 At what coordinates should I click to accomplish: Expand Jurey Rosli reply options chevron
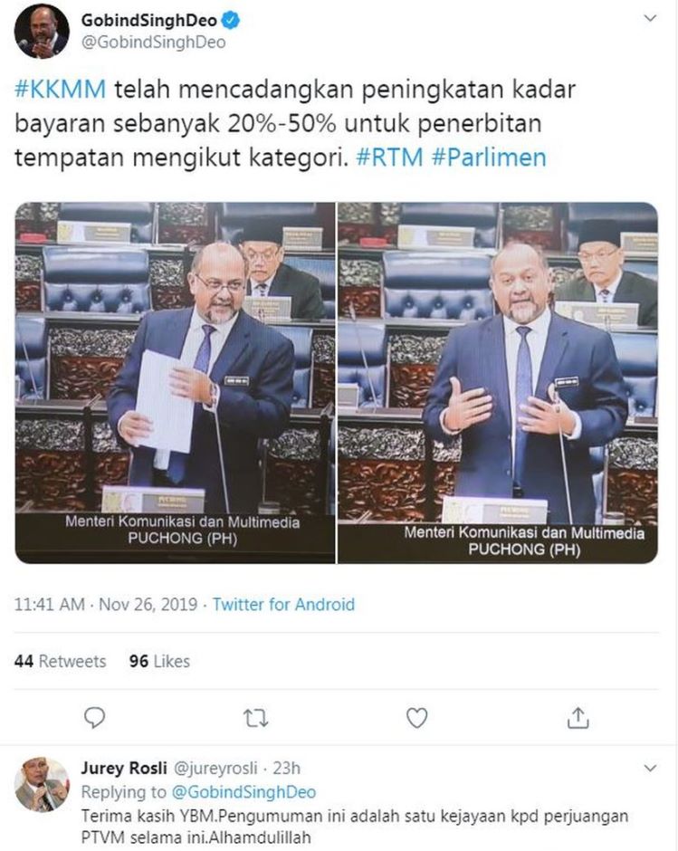pyautogui.click(x=649, y=768)
